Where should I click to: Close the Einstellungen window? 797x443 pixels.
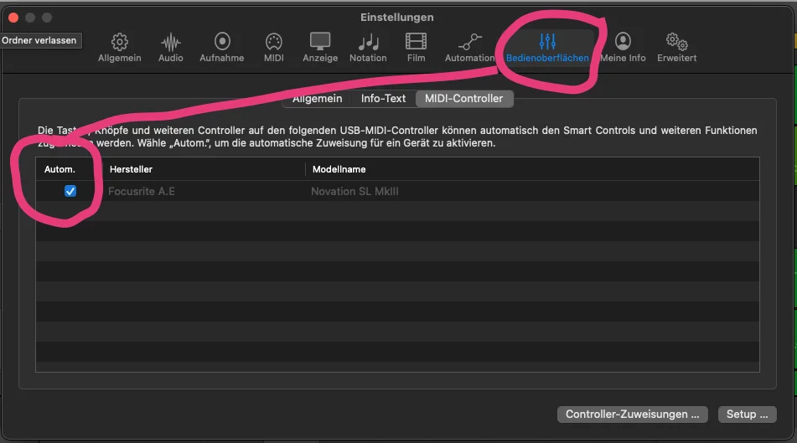tap(13, 18)
